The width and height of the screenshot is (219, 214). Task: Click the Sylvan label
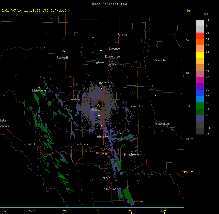[x=99, y=62]
